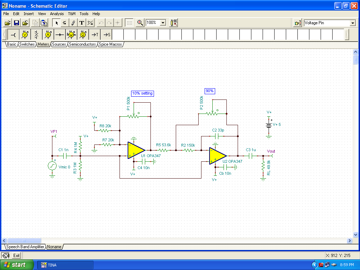The height and width of the screenshot is (270, 360).
Task: Click the 1K component value icon
Action: 174,23
